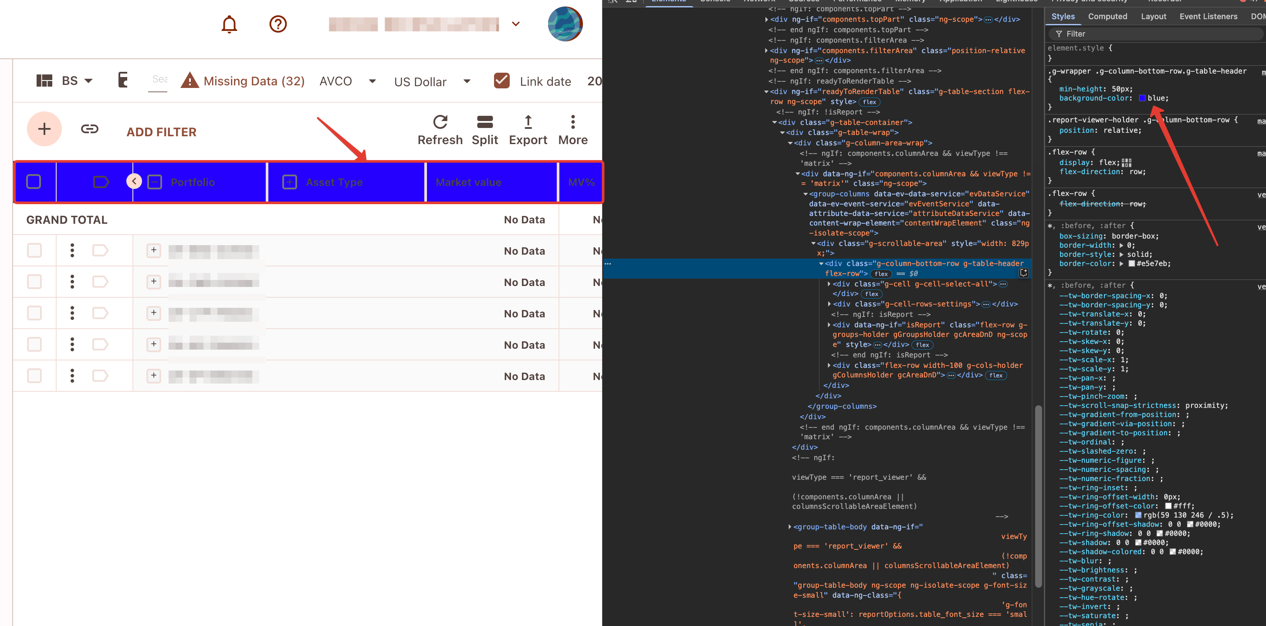Screen dimensions: 1266x626
Task: Click the Missing Data (32) warning
Action: click(x=243, y=81)
